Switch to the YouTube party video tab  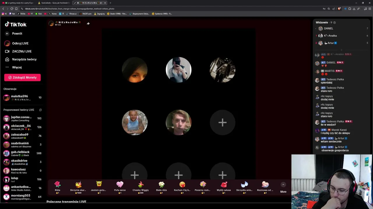(x=18, y=3)
